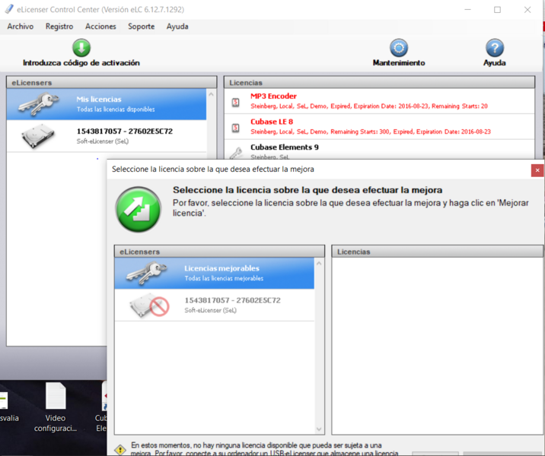Click the Licencias header in main window

[380, 83]
